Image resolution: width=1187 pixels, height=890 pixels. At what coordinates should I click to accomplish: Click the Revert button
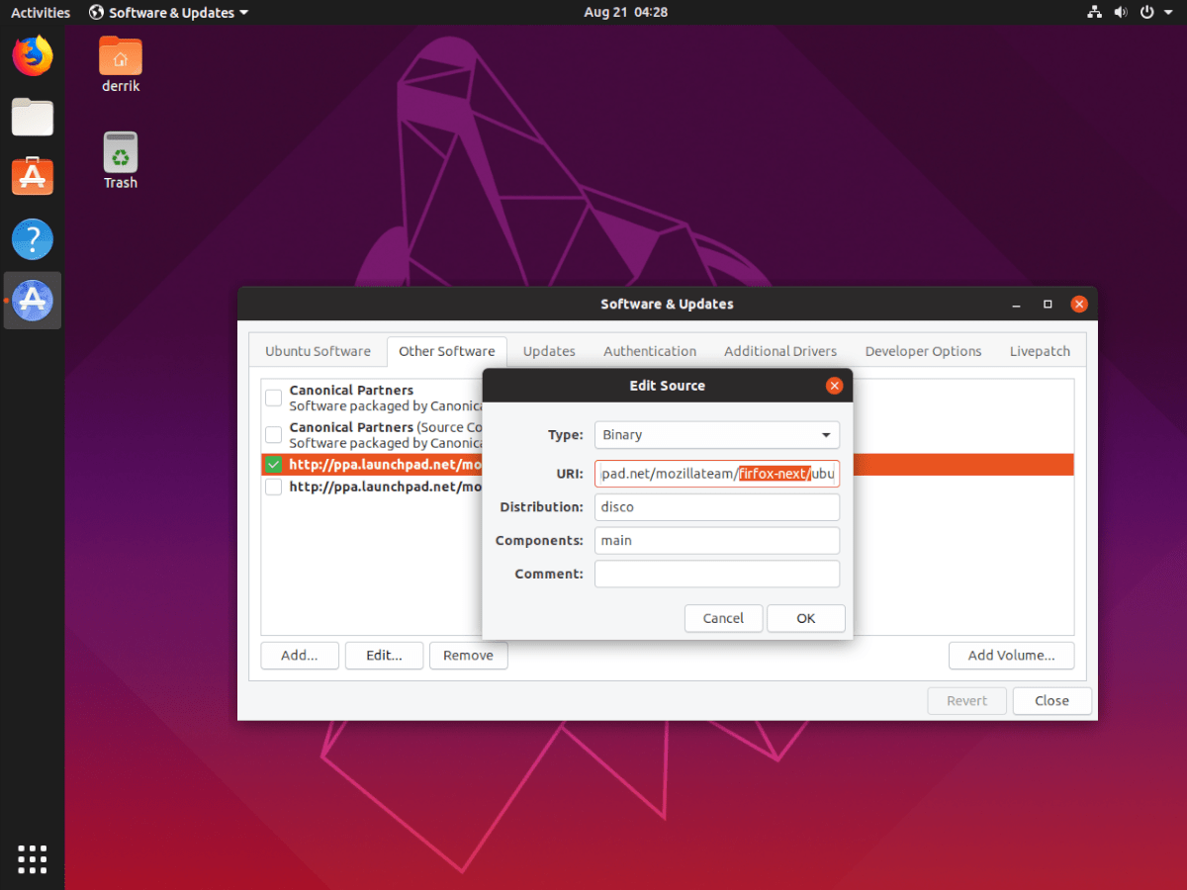tap(966, 701)
